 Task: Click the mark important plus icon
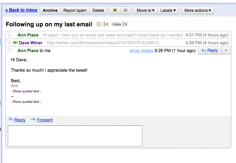[115, 10]
